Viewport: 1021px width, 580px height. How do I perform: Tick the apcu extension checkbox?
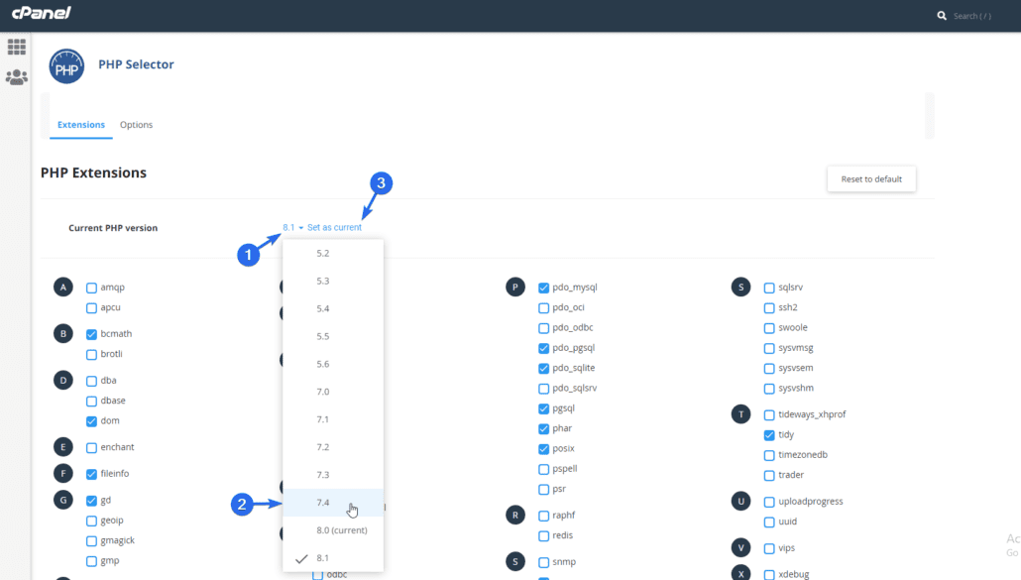[x=92, y=308]
